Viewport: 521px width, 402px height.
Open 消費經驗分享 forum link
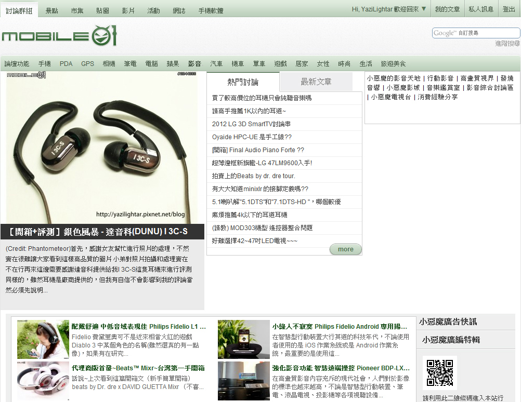[x=438, y=97]
